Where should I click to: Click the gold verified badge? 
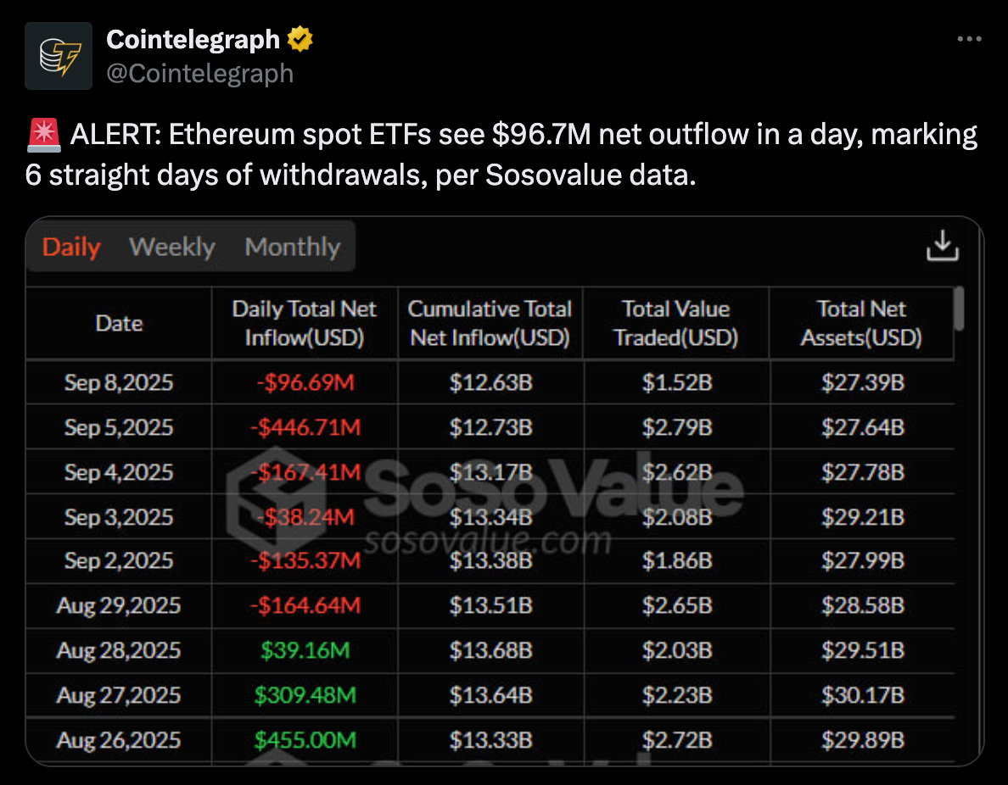[300, 39]
